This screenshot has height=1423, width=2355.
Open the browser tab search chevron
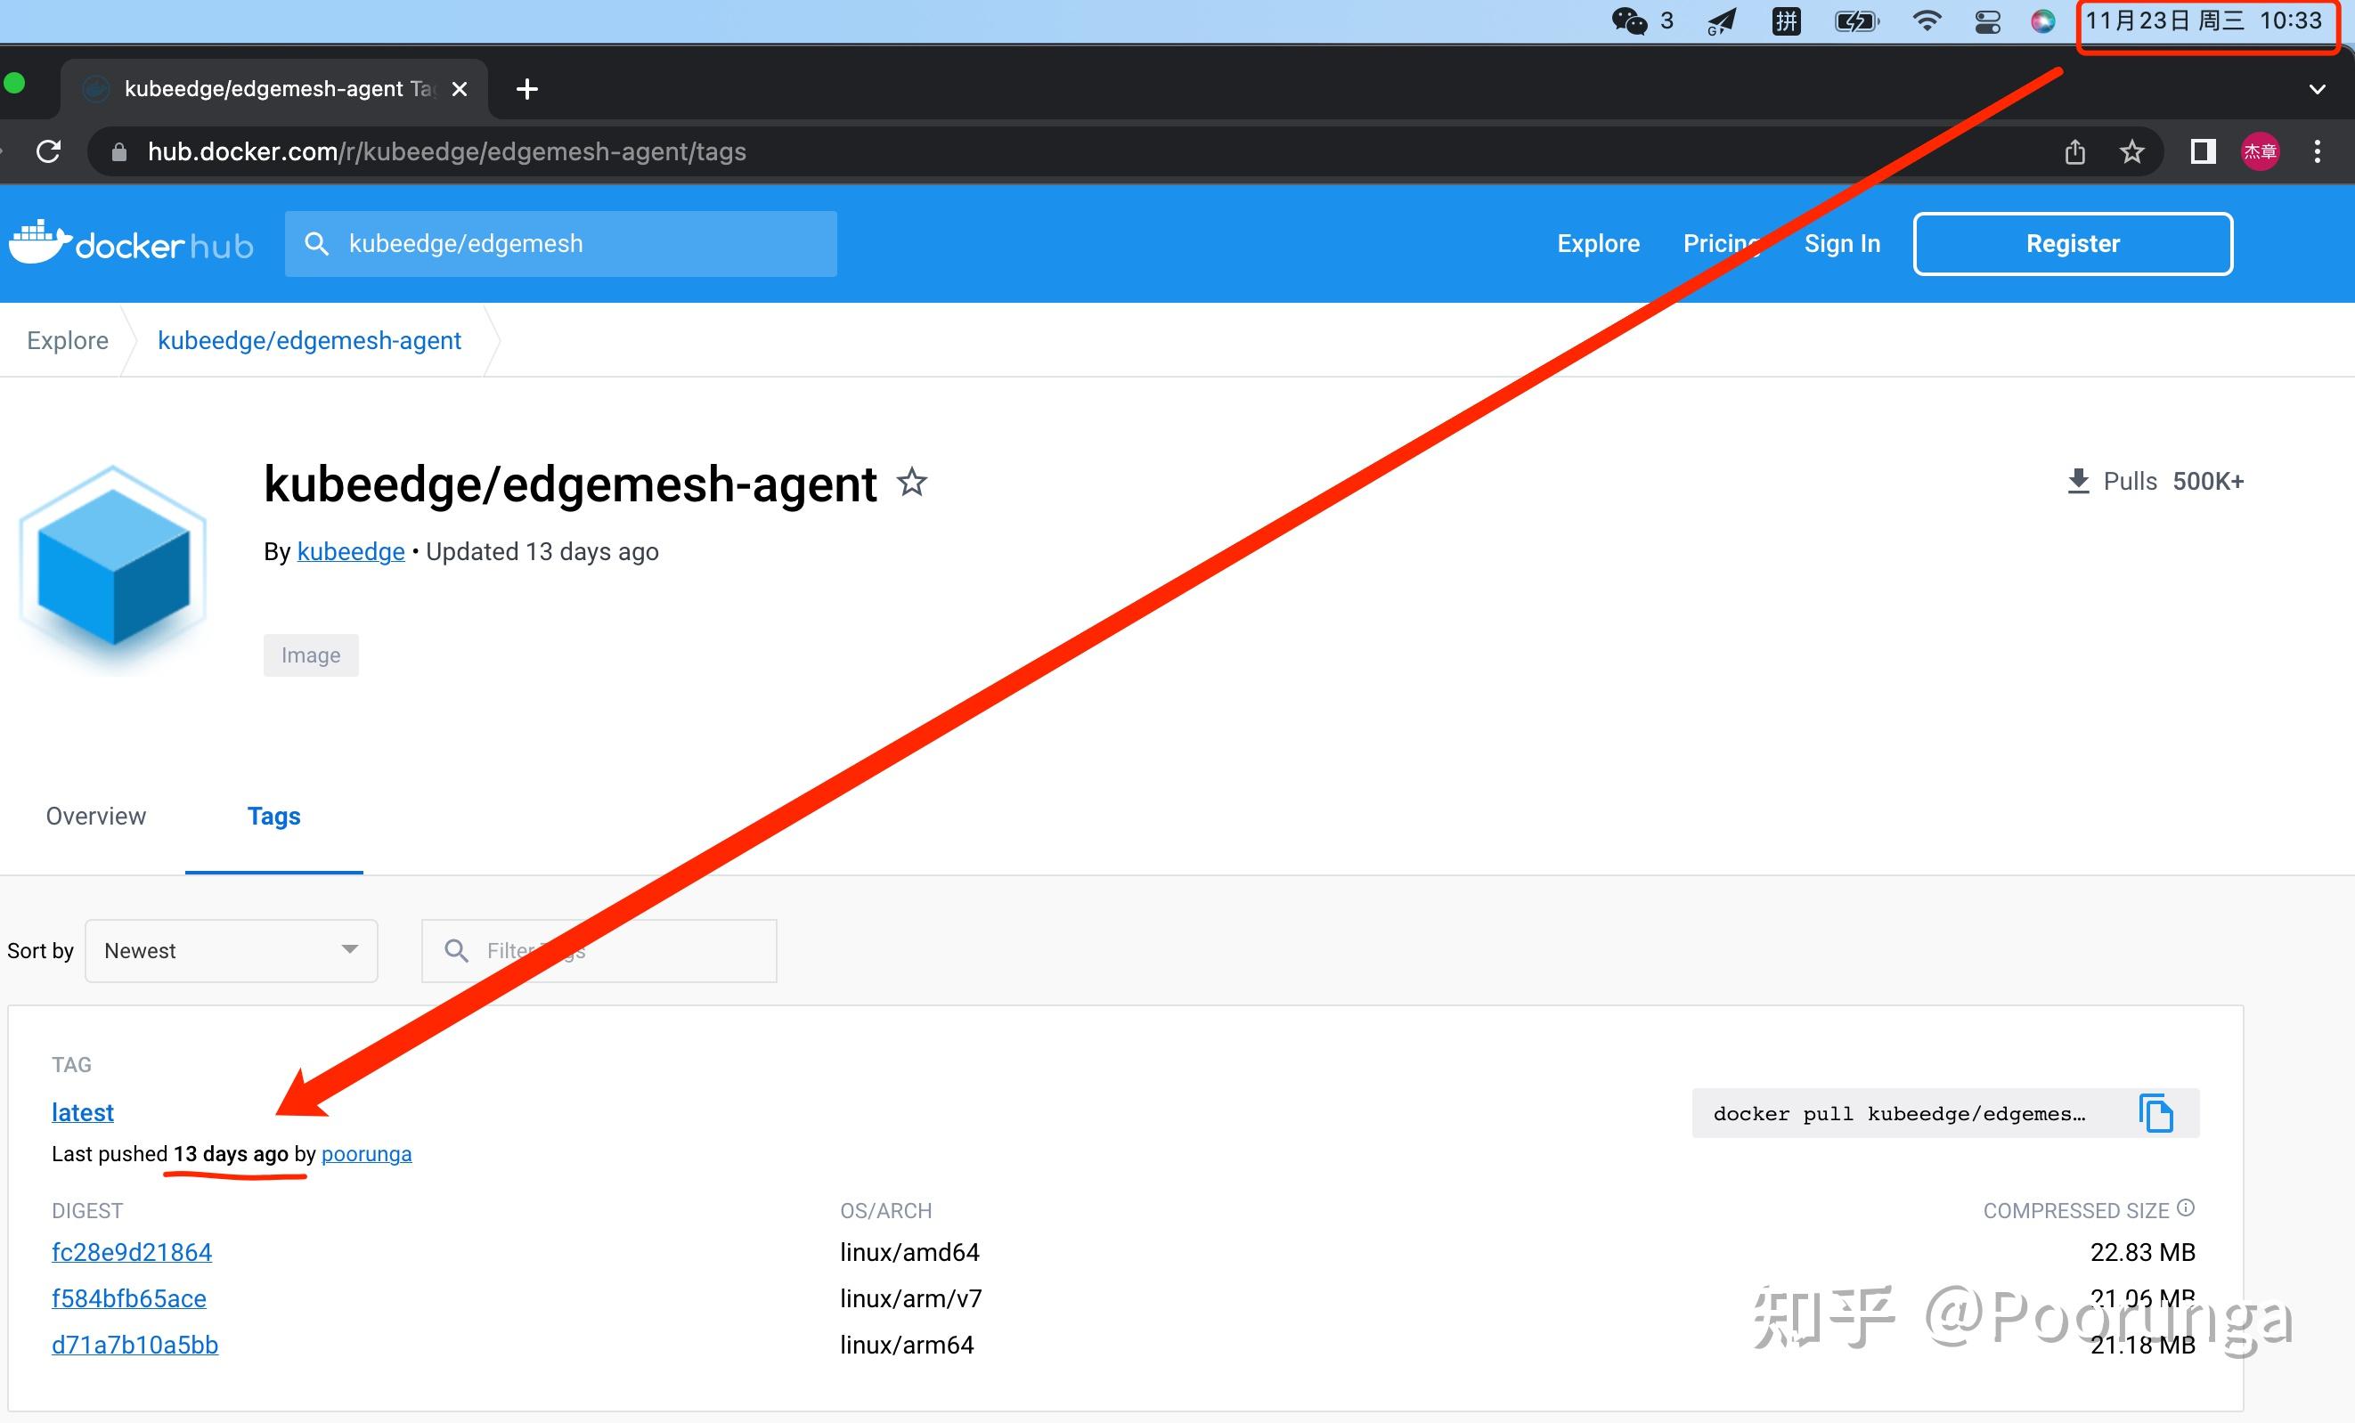click(2318, 88)
